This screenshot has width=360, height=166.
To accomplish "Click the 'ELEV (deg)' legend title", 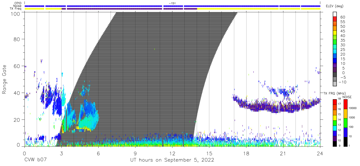I will 334,6.
